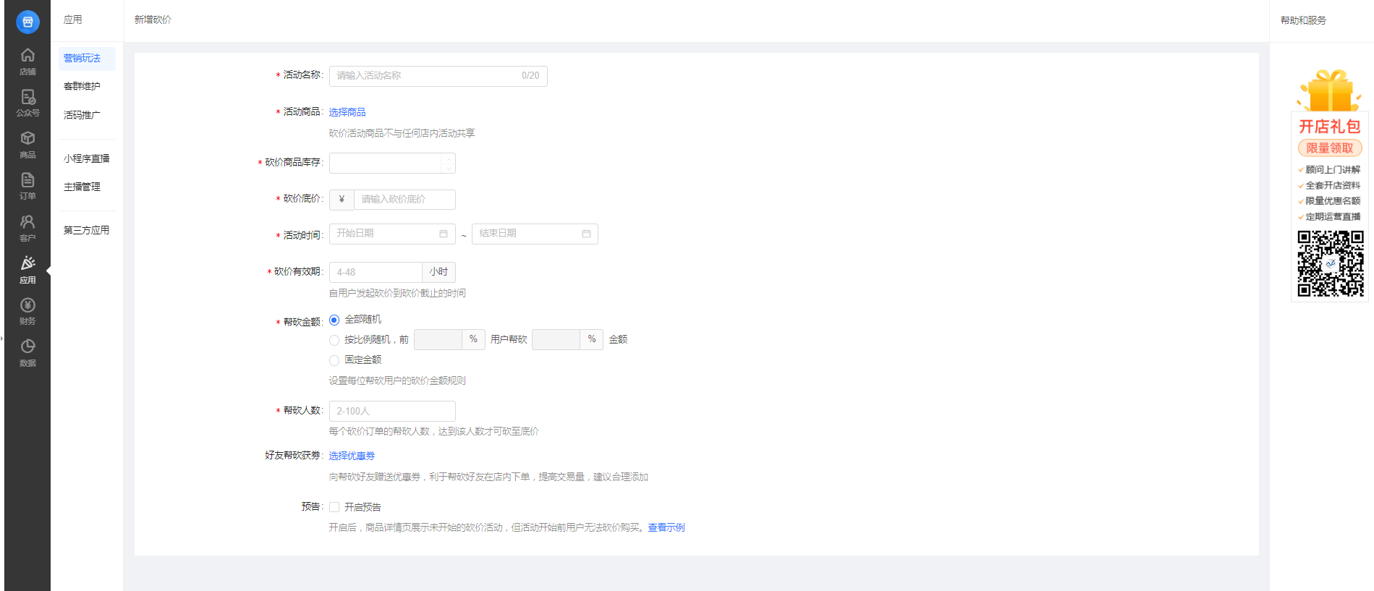The width and height of the screenshot is (1374, 591).
Task: Select the 按比例随机 radio option
Action: [x=334, y=340]
